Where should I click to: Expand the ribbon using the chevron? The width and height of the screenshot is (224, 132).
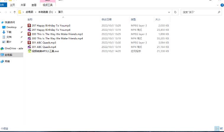218,5
